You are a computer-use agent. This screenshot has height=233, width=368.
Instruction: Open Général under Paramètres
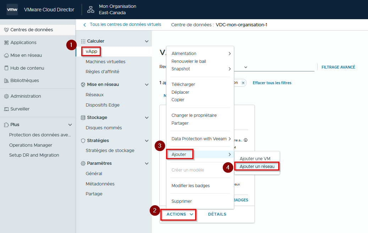click(x=94, y=174)
